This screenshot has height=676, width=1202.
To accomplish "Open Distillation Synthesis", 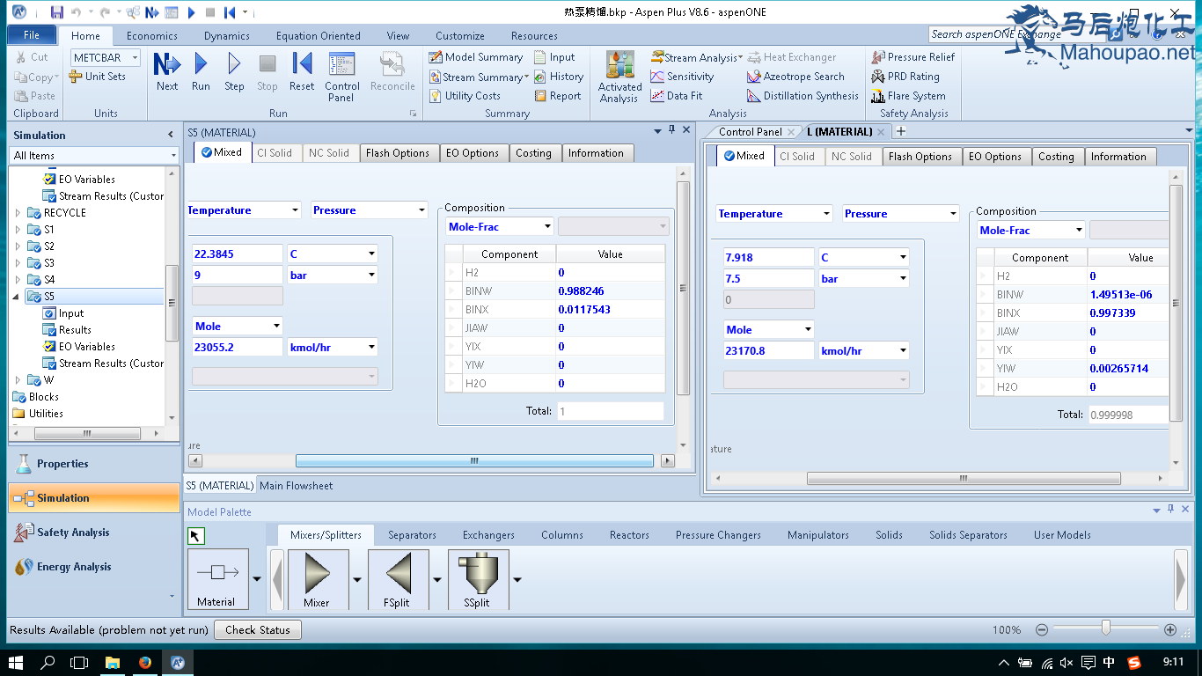I will pyautogui.click(x=803, y=96).
